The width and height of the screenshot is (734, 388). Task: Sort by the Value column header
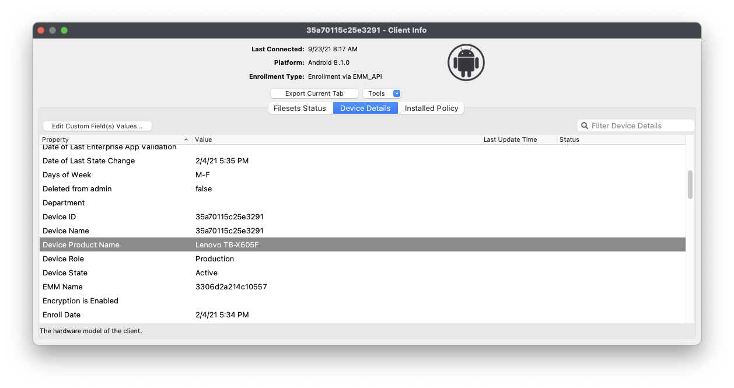coord(337,139)
